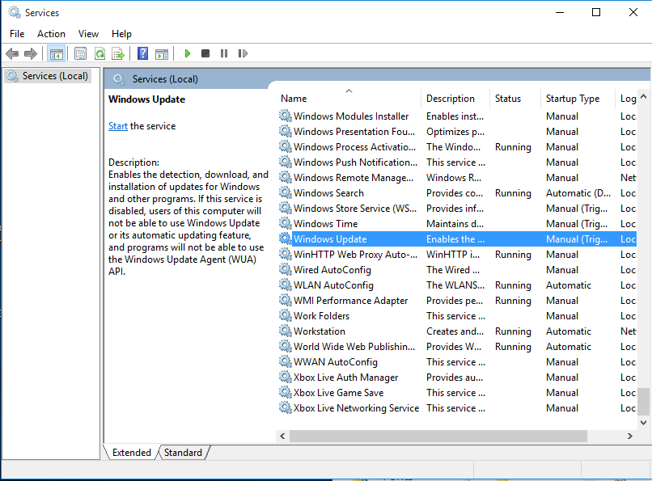
Task: Select the Windows Remote Manage... service name
Action: (354, 177)
